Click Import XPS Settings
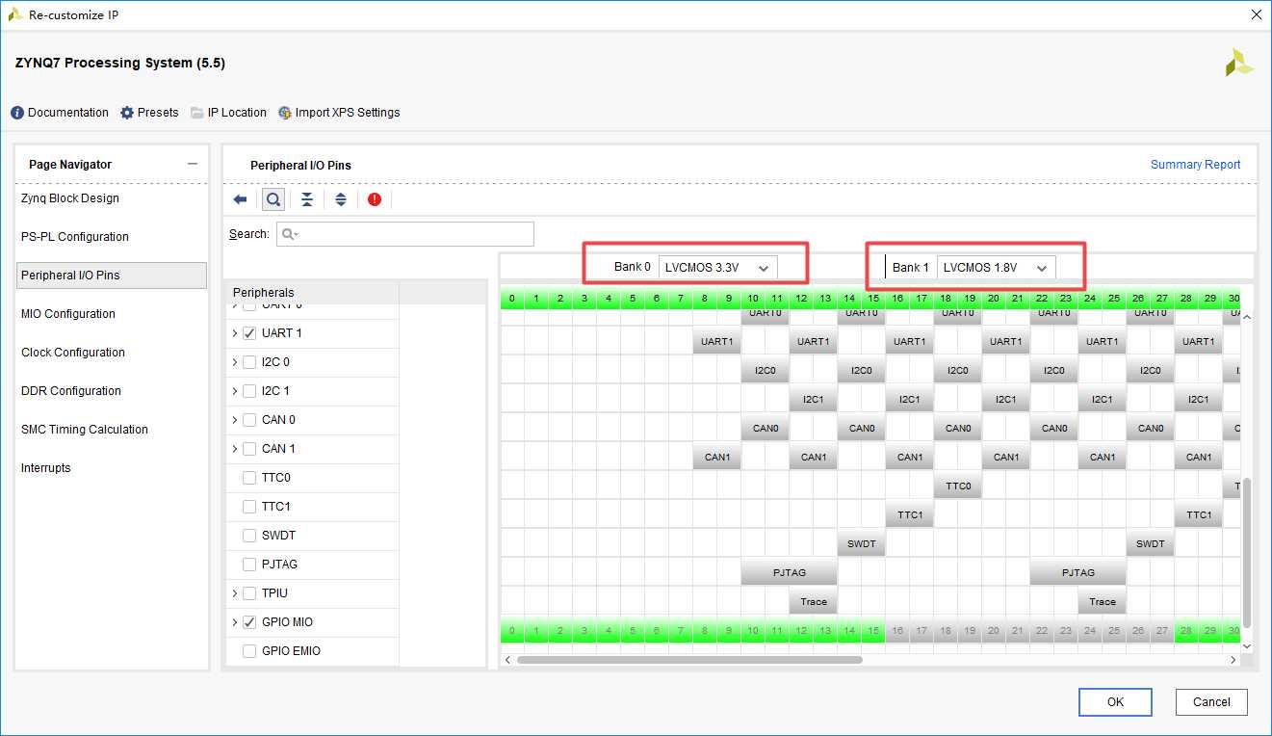1272x736 pixels. 339,113
